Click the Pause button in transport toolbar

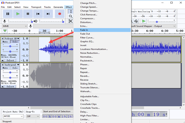(x=8, y=14)
